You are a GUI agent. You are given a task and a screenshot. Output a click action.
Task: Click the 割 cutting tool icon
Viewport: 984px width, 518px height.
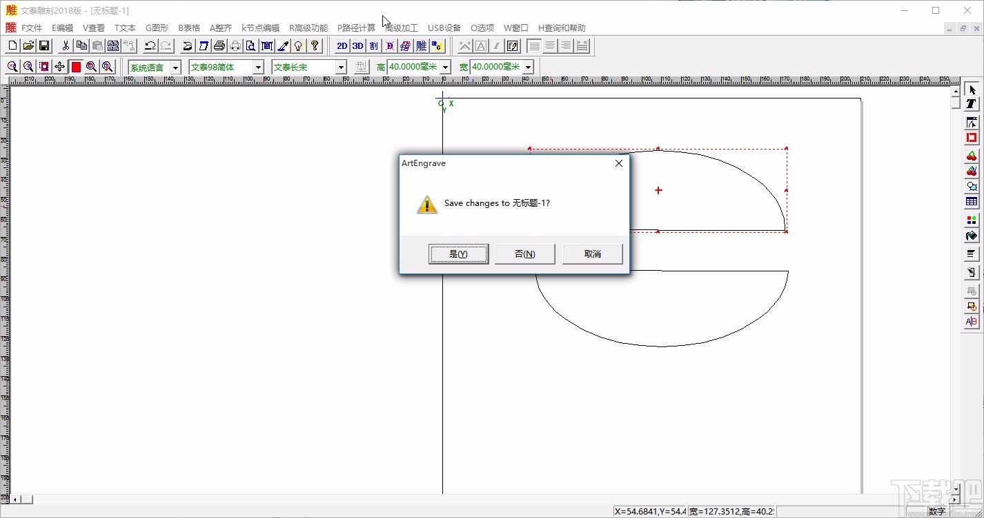point(373,46)
